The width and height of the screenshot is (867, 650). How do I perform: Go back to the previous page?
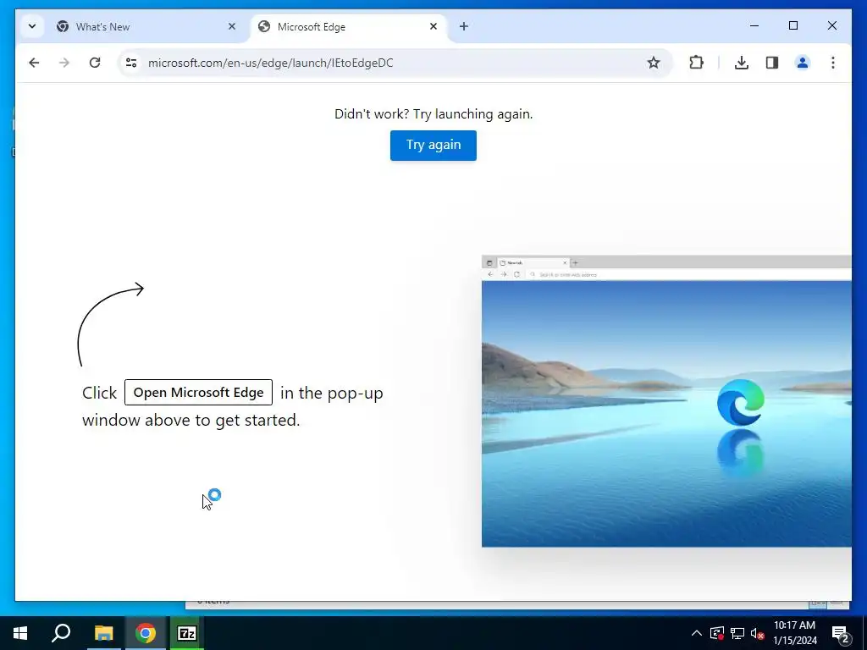[34, 63]
